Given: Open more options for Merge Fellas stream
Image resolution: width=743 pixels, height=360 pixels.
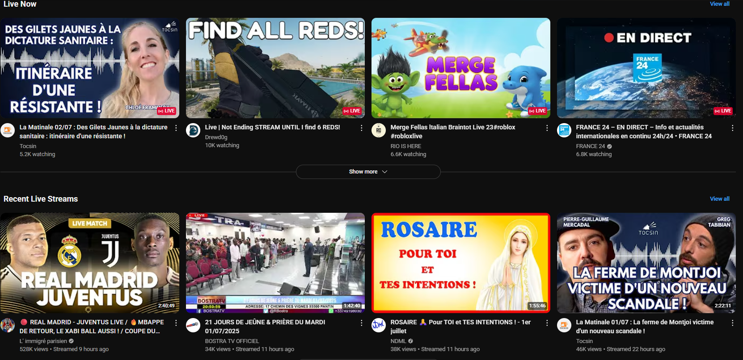Looking at the screenshot, I should pyautogui.click(x=547, y=128).
